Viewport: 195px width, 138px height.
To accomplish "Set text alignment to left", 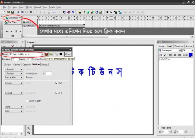I will click(x=170, y=55).
